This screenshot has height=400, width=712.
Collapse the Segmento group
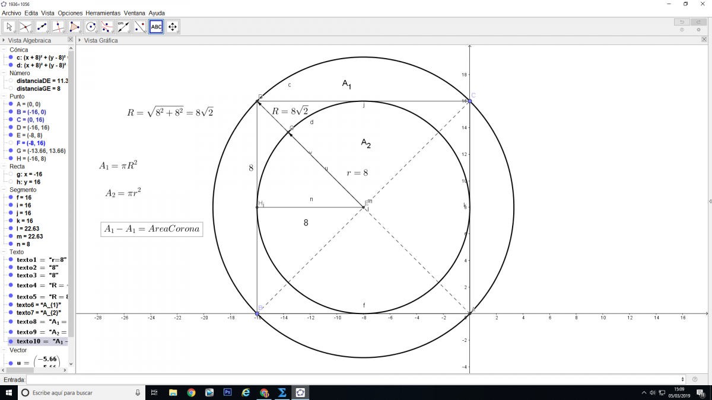[x=5, y=190]
